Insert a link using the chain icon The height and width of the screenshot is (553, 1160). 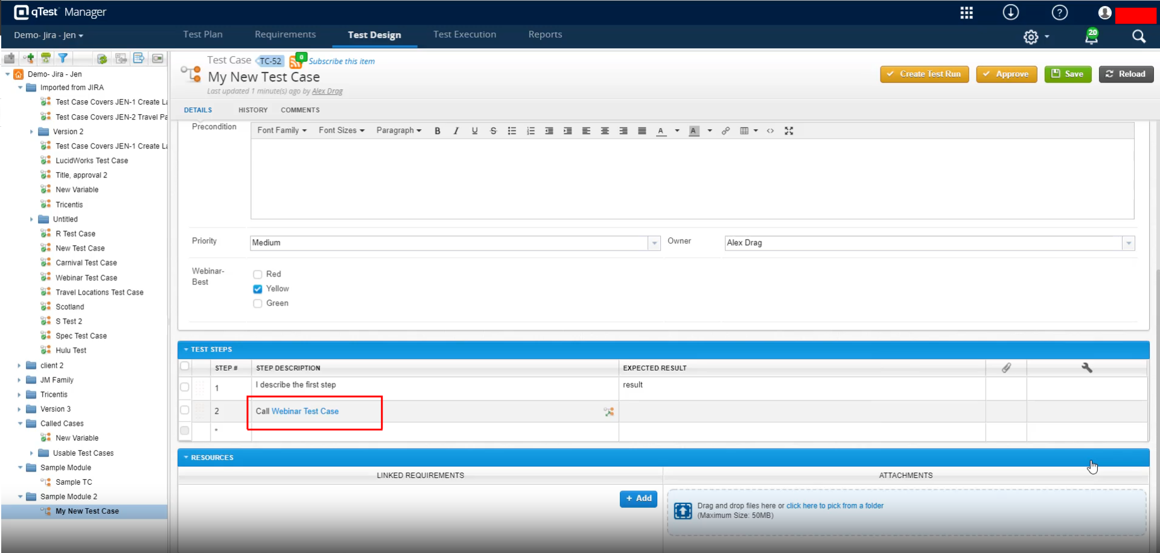click(x=725, y=131)
